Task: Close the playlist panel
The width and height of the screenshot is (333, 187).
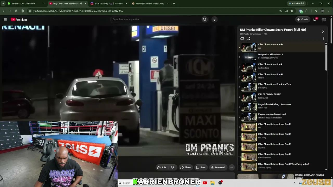Action: click(323, 32)
